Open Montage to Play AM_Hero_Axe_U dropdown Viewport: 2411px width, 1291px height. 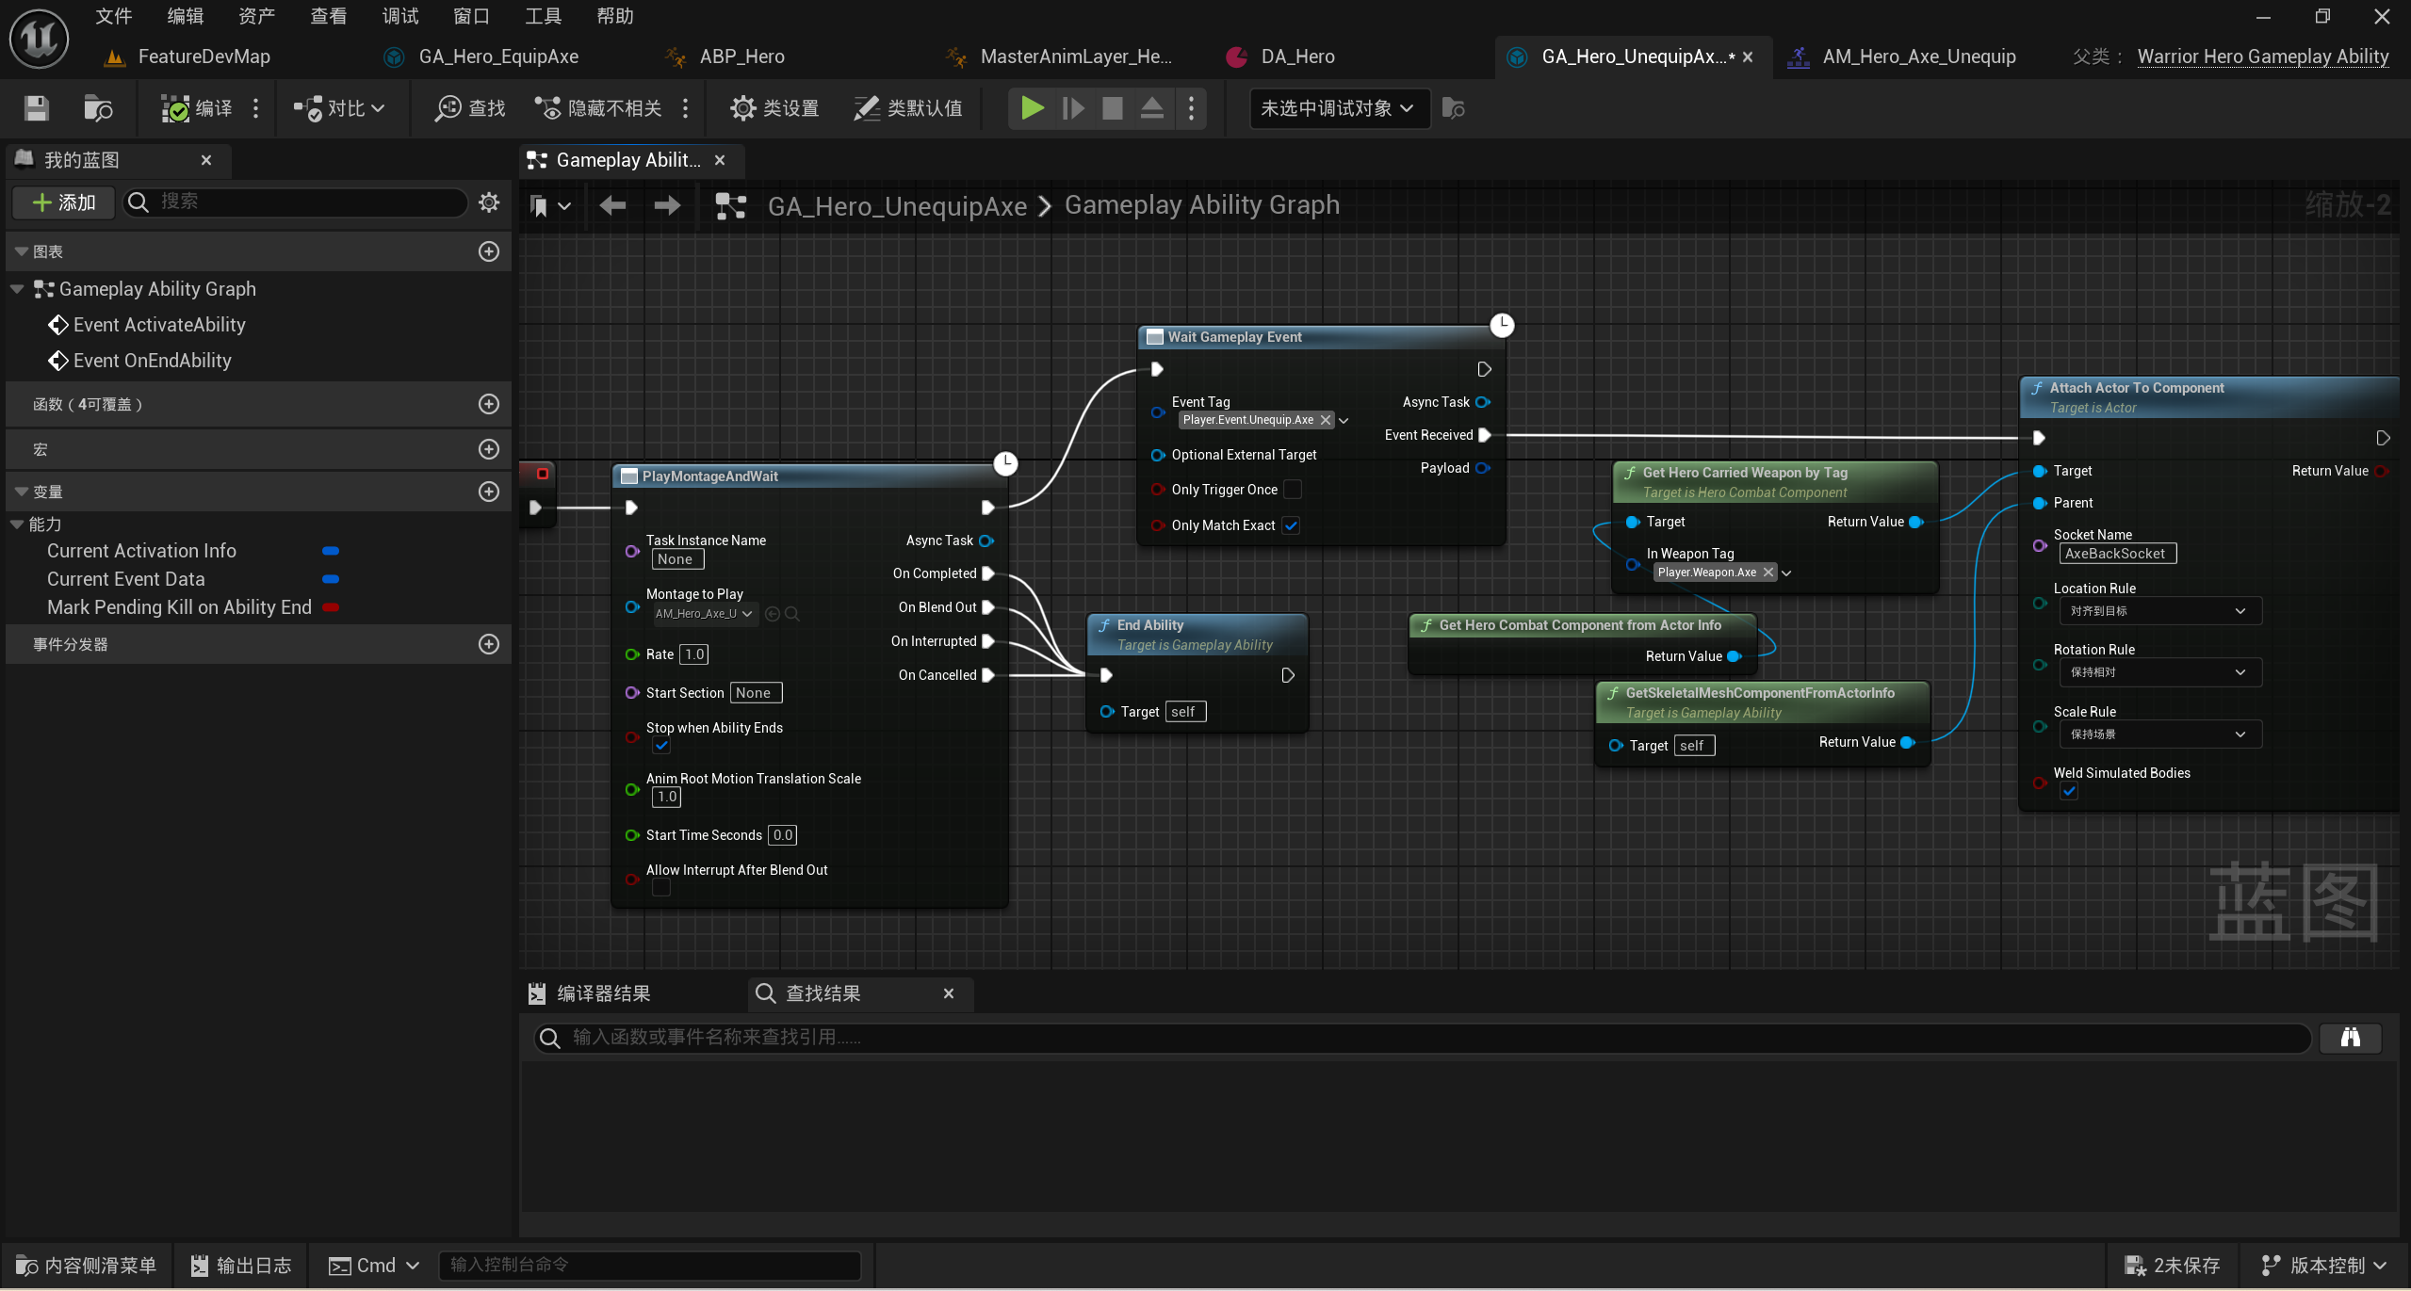click(704, 614)
